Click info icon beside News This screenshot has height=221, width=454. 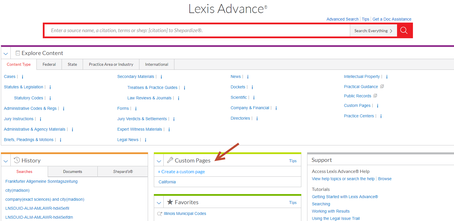coord(248,77)
